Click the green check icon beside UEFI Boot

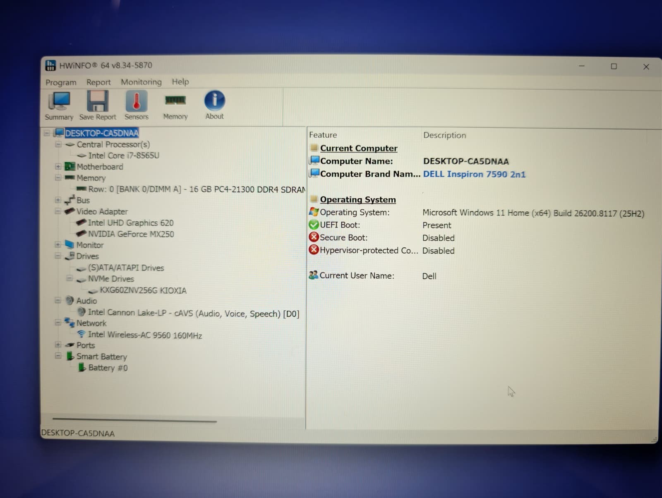(314, 225)
